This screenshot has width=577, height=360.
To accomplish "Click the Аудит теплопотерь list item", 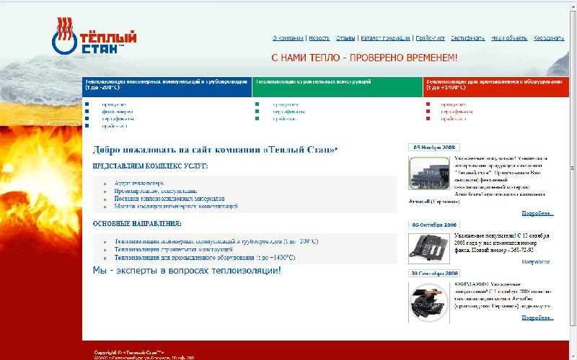I will (x=139, y=183).
